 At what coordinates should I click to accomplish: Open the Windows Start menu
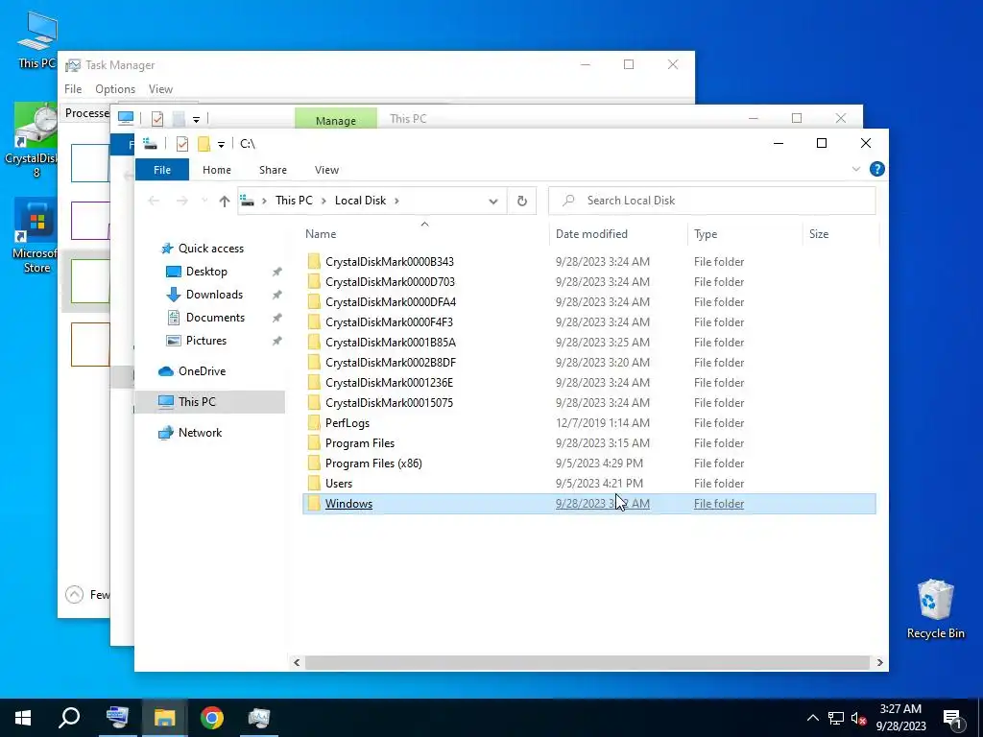(23, 718)
